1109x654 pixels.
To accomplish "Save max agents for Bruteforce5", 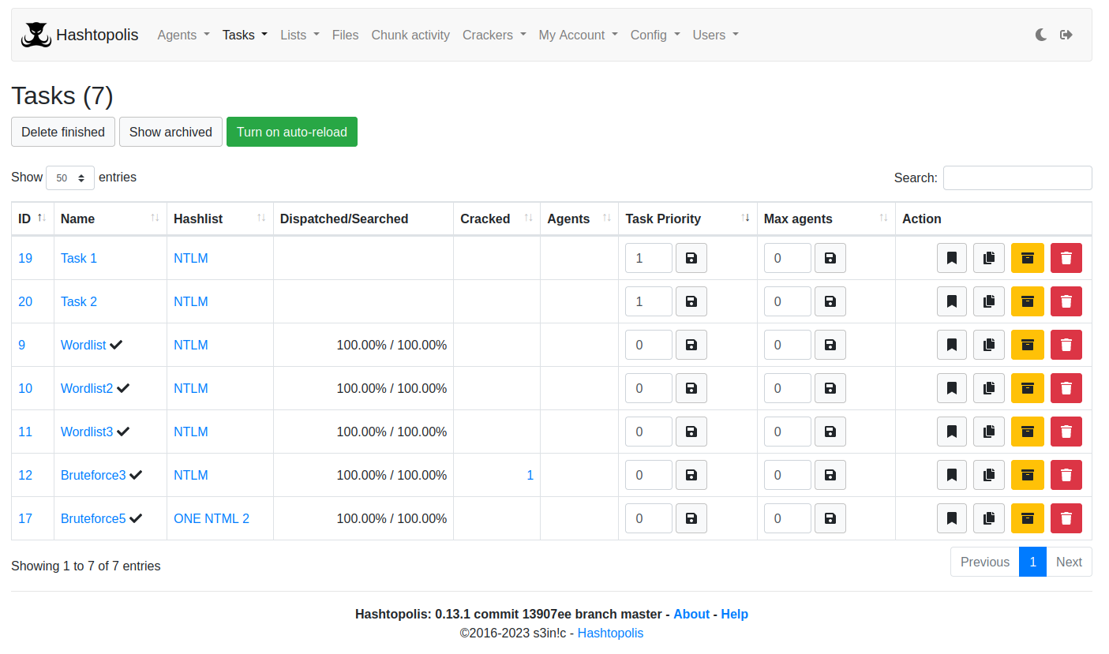I will [x=830, y=518].
